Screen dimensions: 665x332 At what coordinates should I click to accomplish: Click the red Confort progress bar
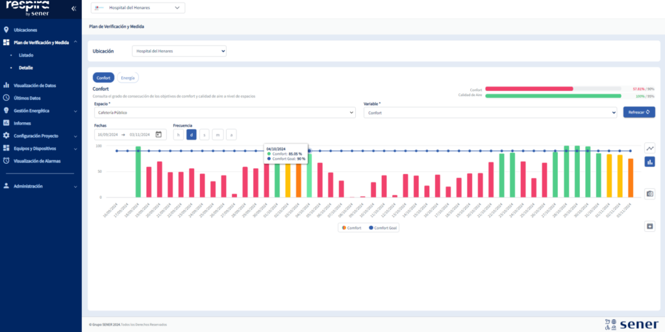click(529, 88)
